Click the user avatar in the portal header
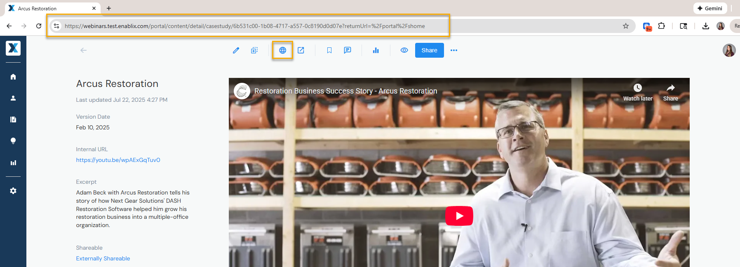Screen dimensions: 740x267 (729, 50)
